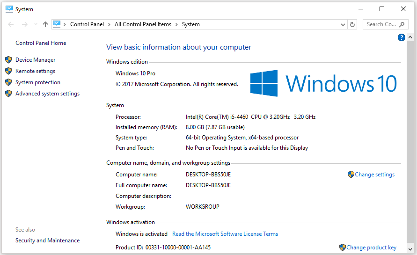Click the Windows 10 Pro edition text
This screenshot has width=417, height=255.
(135, 73)
